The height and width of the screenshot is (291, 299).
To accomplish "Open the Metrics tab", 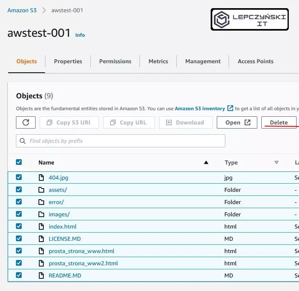I will [x=158, y=61].
